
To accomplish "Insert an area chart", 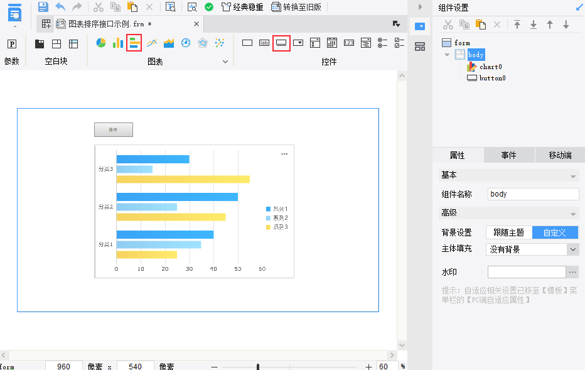I will tap(169, 43).
